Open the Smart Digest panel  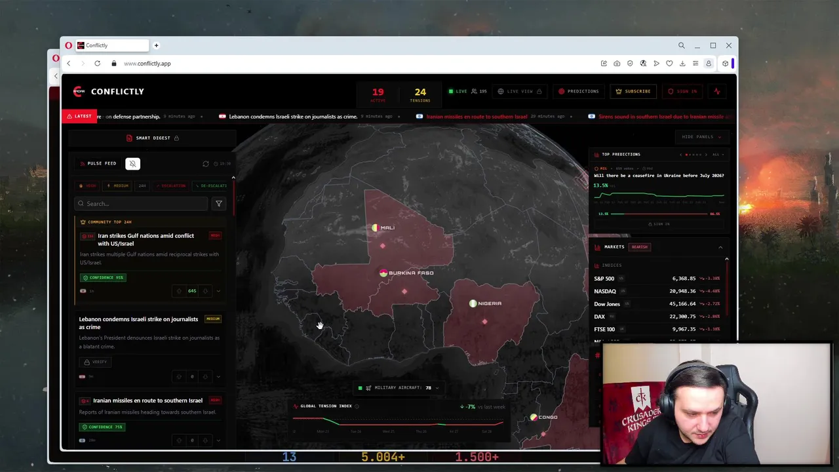[x=153, y=138]
